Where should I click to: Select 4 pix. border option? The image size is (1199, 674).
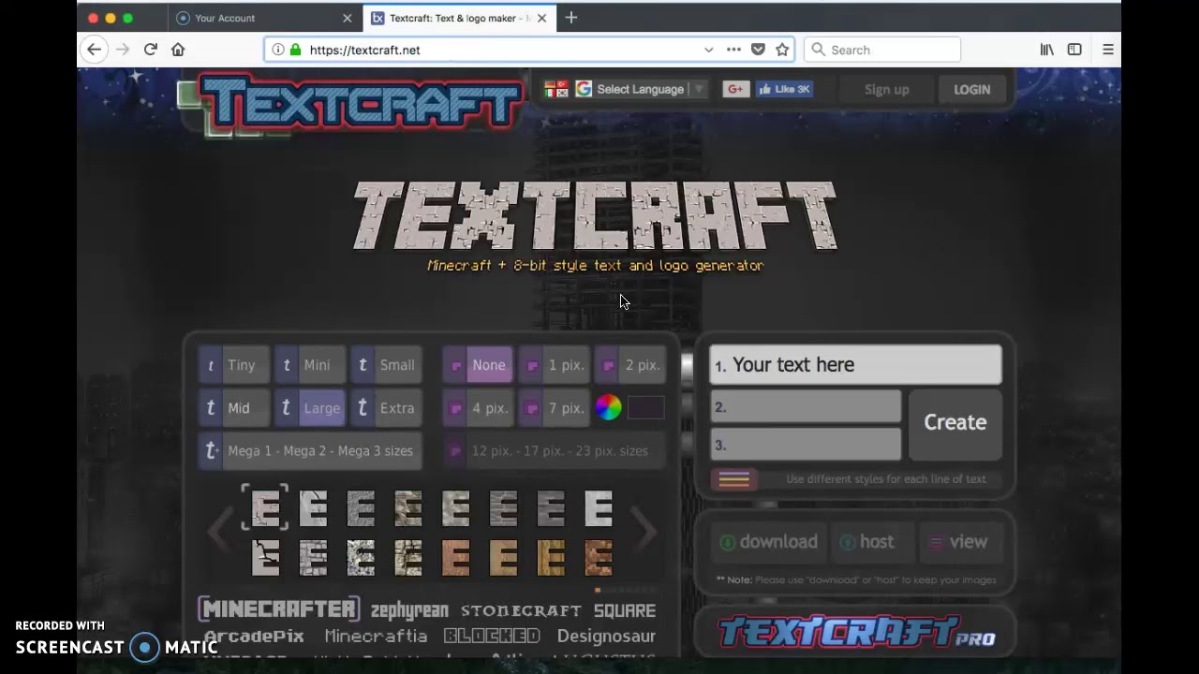tap(478, 408)
